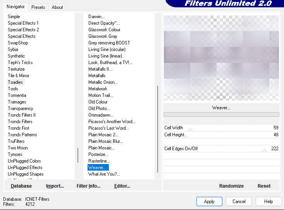Reset the filter parameters
The width and height of the screenshot is (284, 210).
click(x=264, y=186)
